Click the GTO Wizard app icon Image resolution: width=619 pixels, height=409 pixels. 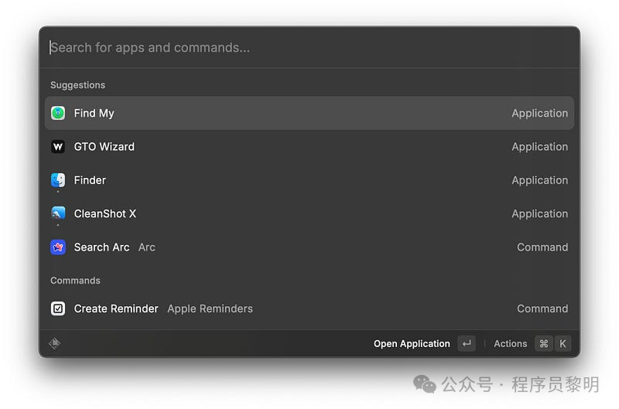pyautogui.click(x=58, y=147)
